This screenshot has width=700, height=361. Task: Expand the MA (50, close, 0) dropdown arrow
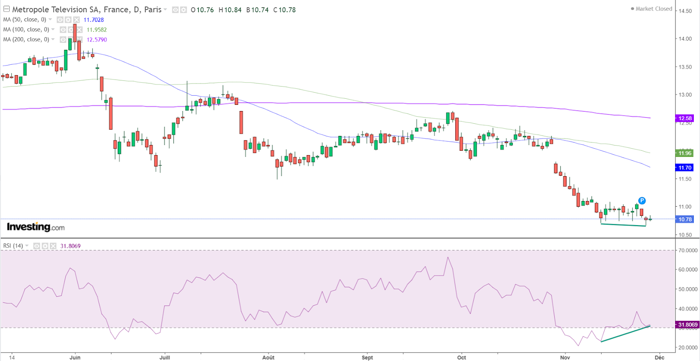pyautogui.click(x=50, y=20)
